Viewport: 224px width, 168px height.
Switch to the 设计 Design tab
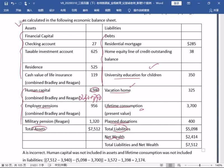(x=52, y=10)
